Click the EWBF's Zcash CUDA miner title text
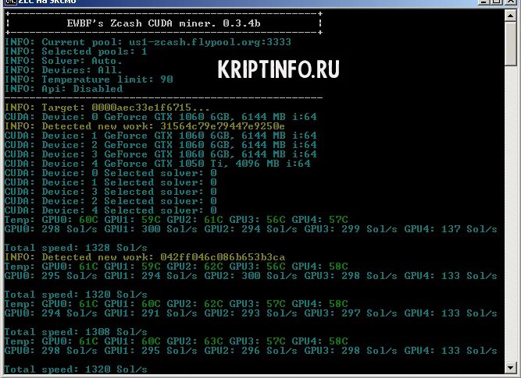 163,23
